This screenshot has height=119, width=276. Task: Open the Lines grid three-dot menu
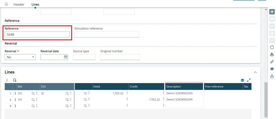(7, 80)
